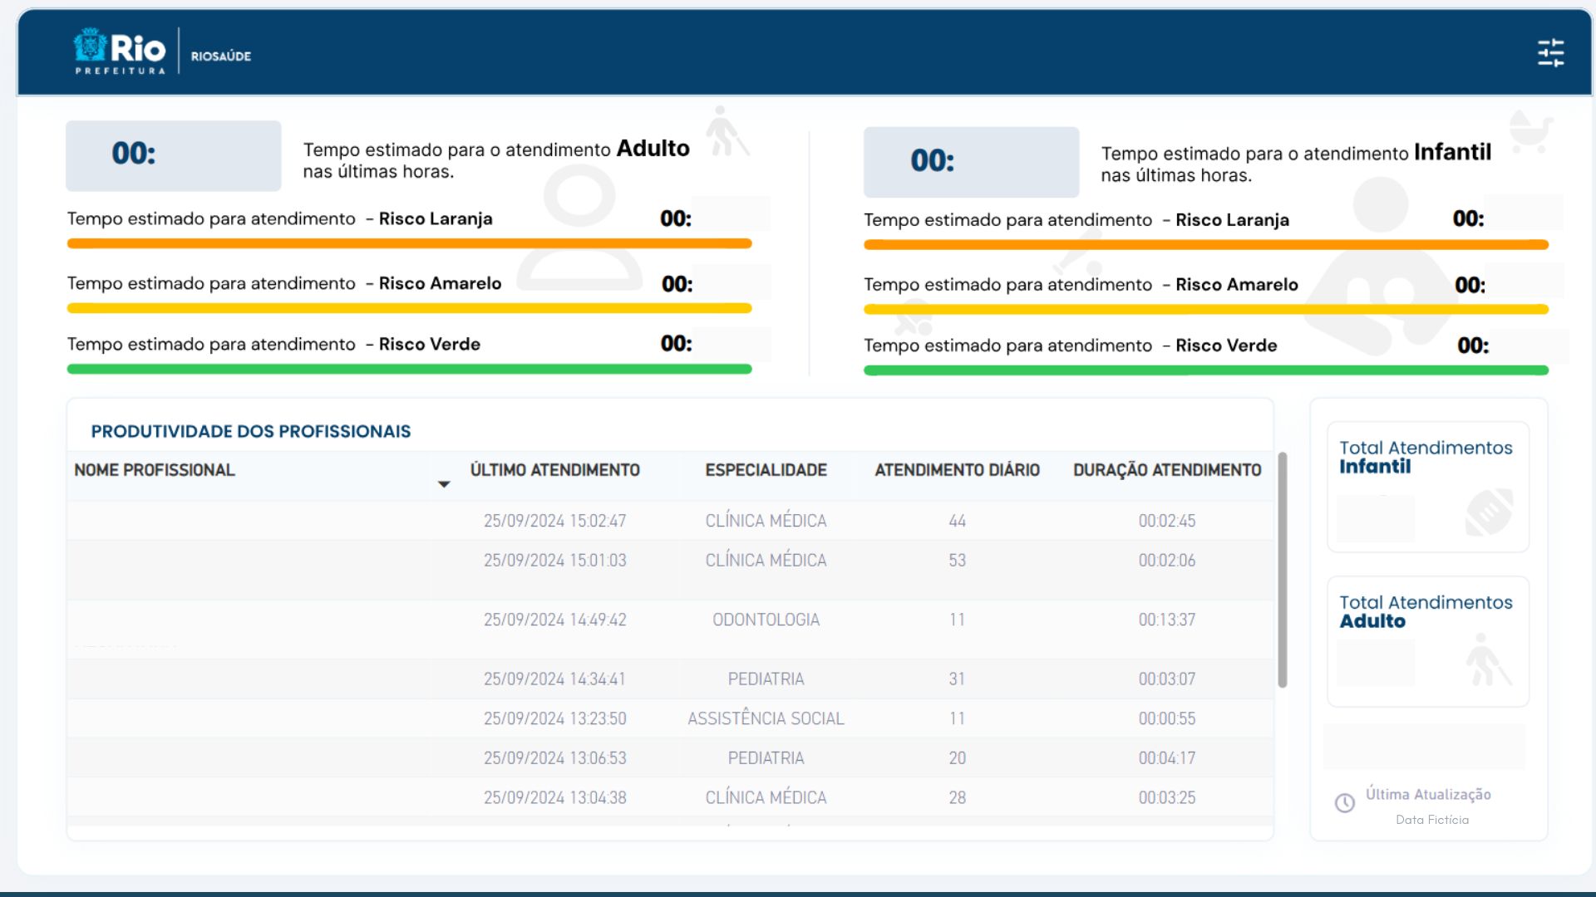Click the football icon in Total Atendimentos Infantil

(x=1489, y=512)
